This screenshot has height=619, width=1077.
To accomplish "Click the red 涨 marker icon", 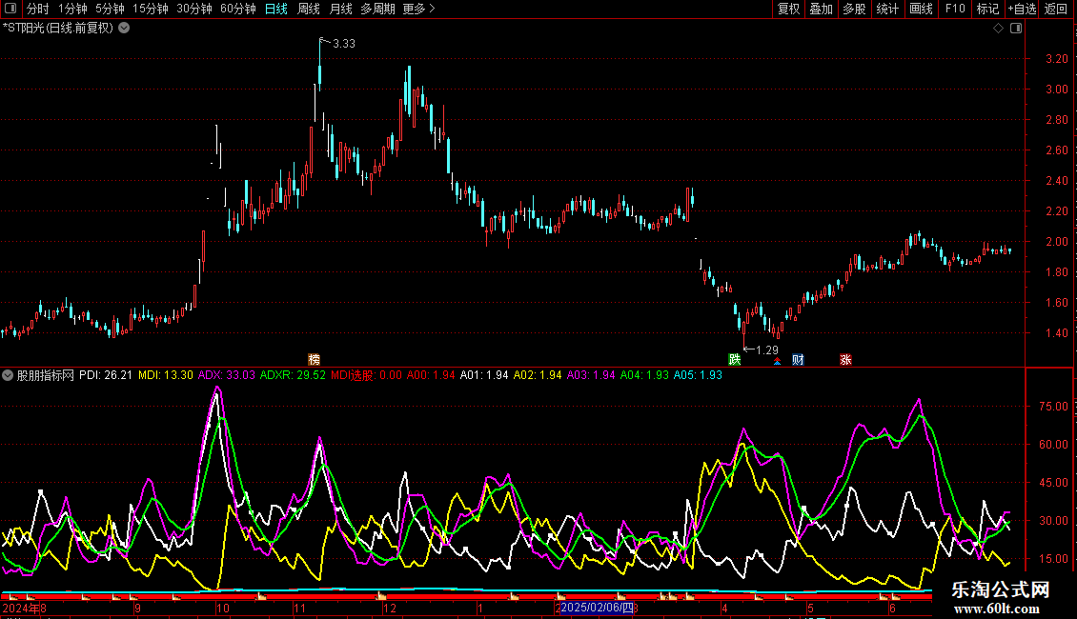I will [845, 360].
